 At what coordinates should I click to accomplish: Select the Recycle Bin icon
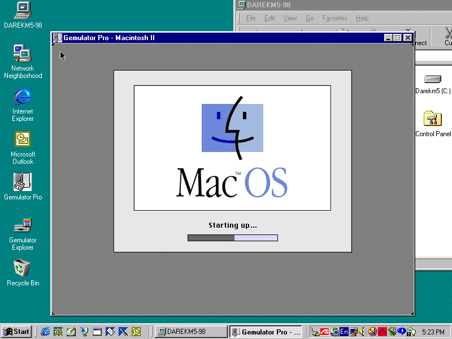coord(23,268)
